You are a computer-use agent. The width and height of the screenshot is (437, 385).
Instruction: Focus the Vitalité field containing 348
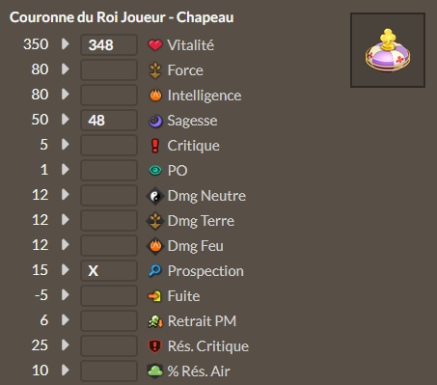point(109,44)
